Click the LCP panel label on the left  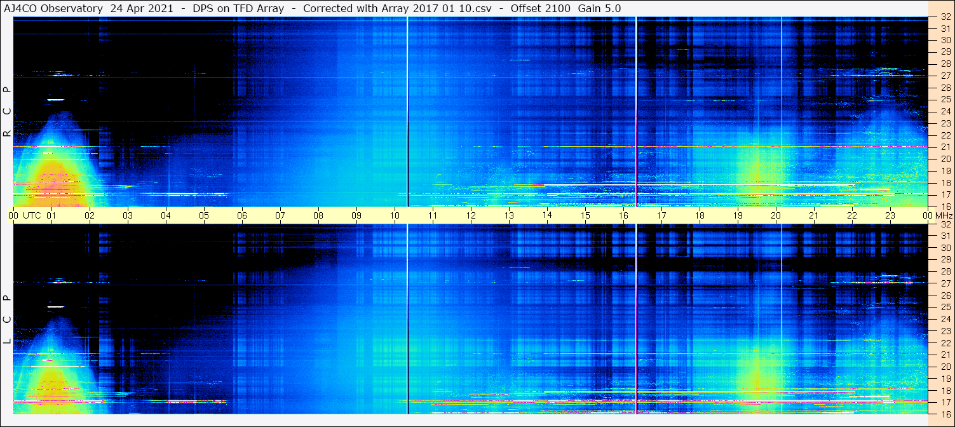[7, 320]
